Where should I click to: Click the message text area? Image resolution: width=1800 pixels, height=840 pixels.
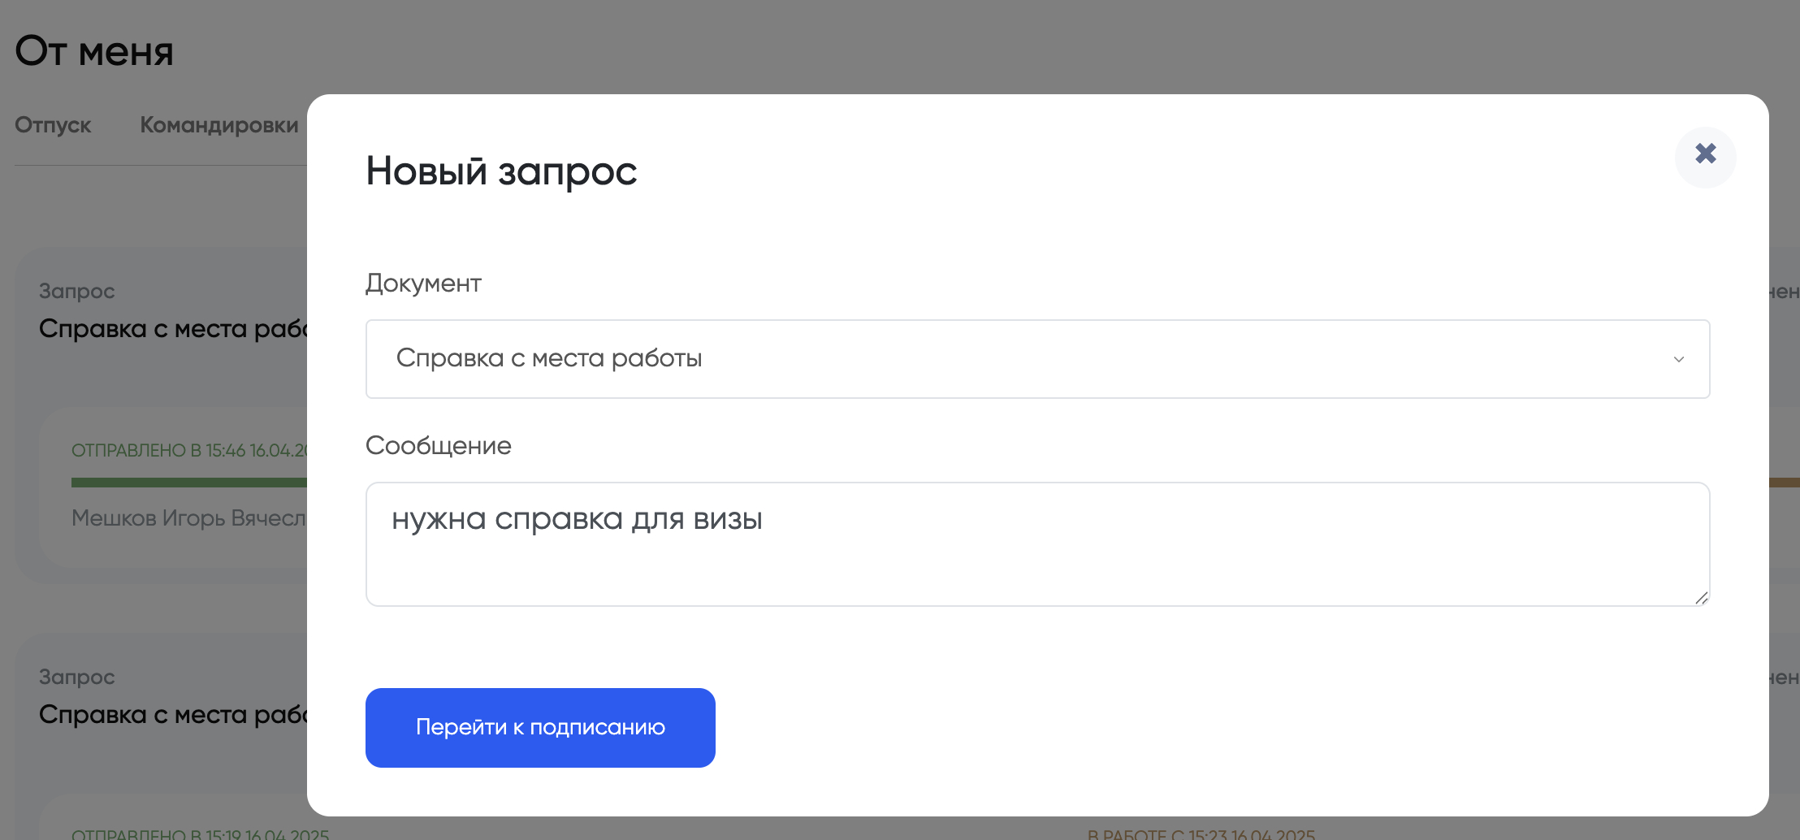click(x=1036, y=544)
